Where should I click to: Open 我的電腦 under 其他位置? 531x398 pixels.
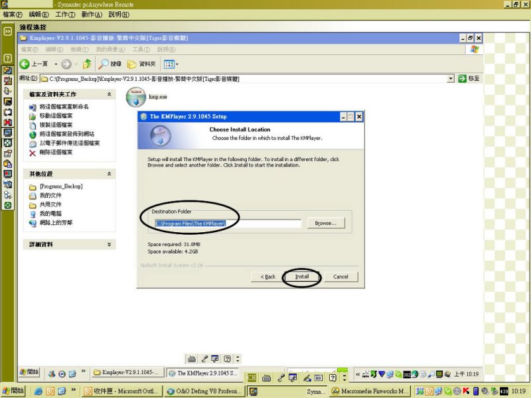tap(50, 214)
